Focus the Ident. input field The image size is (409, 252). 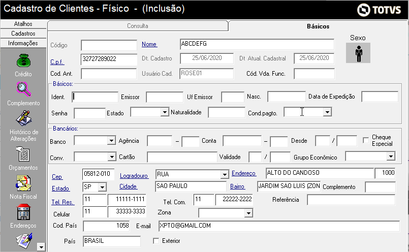click(x=95, y=97)
